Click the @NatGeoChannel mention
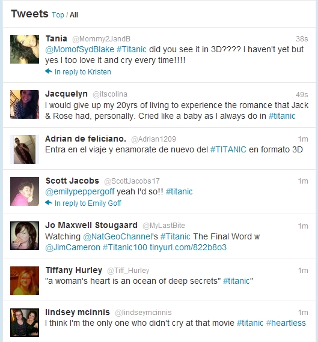The width and height of the screenshot is (318, 342). tap(117, 236)
